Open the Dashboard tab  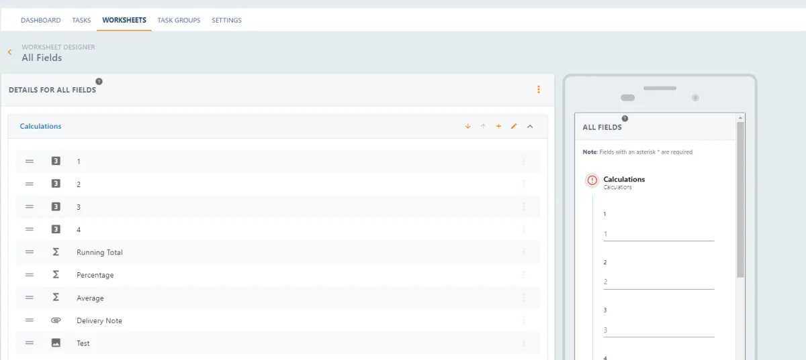pyautogui.click(x=40, y=20)
